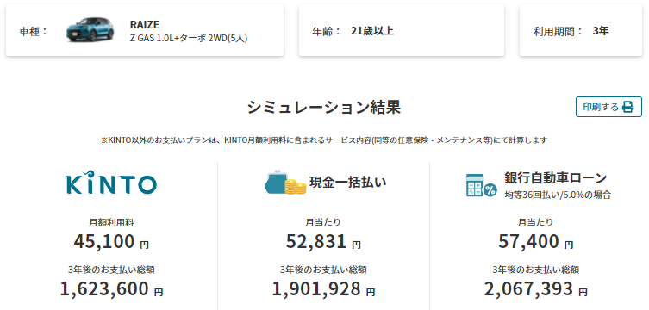Click the KINTO monthly fee 45,100 円

click(111, 242)
